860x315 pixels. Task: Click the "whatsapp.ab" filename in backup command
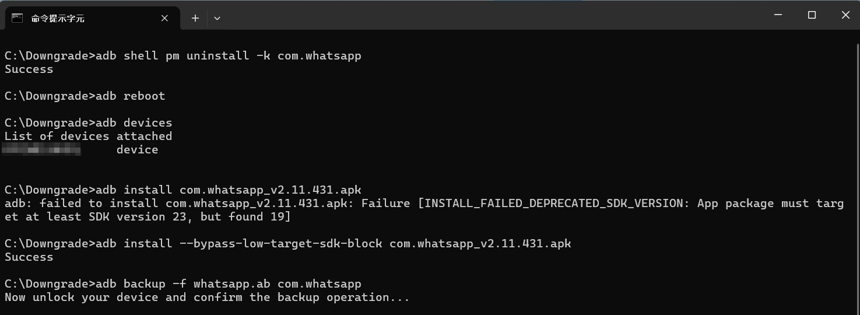click(232, 284)
